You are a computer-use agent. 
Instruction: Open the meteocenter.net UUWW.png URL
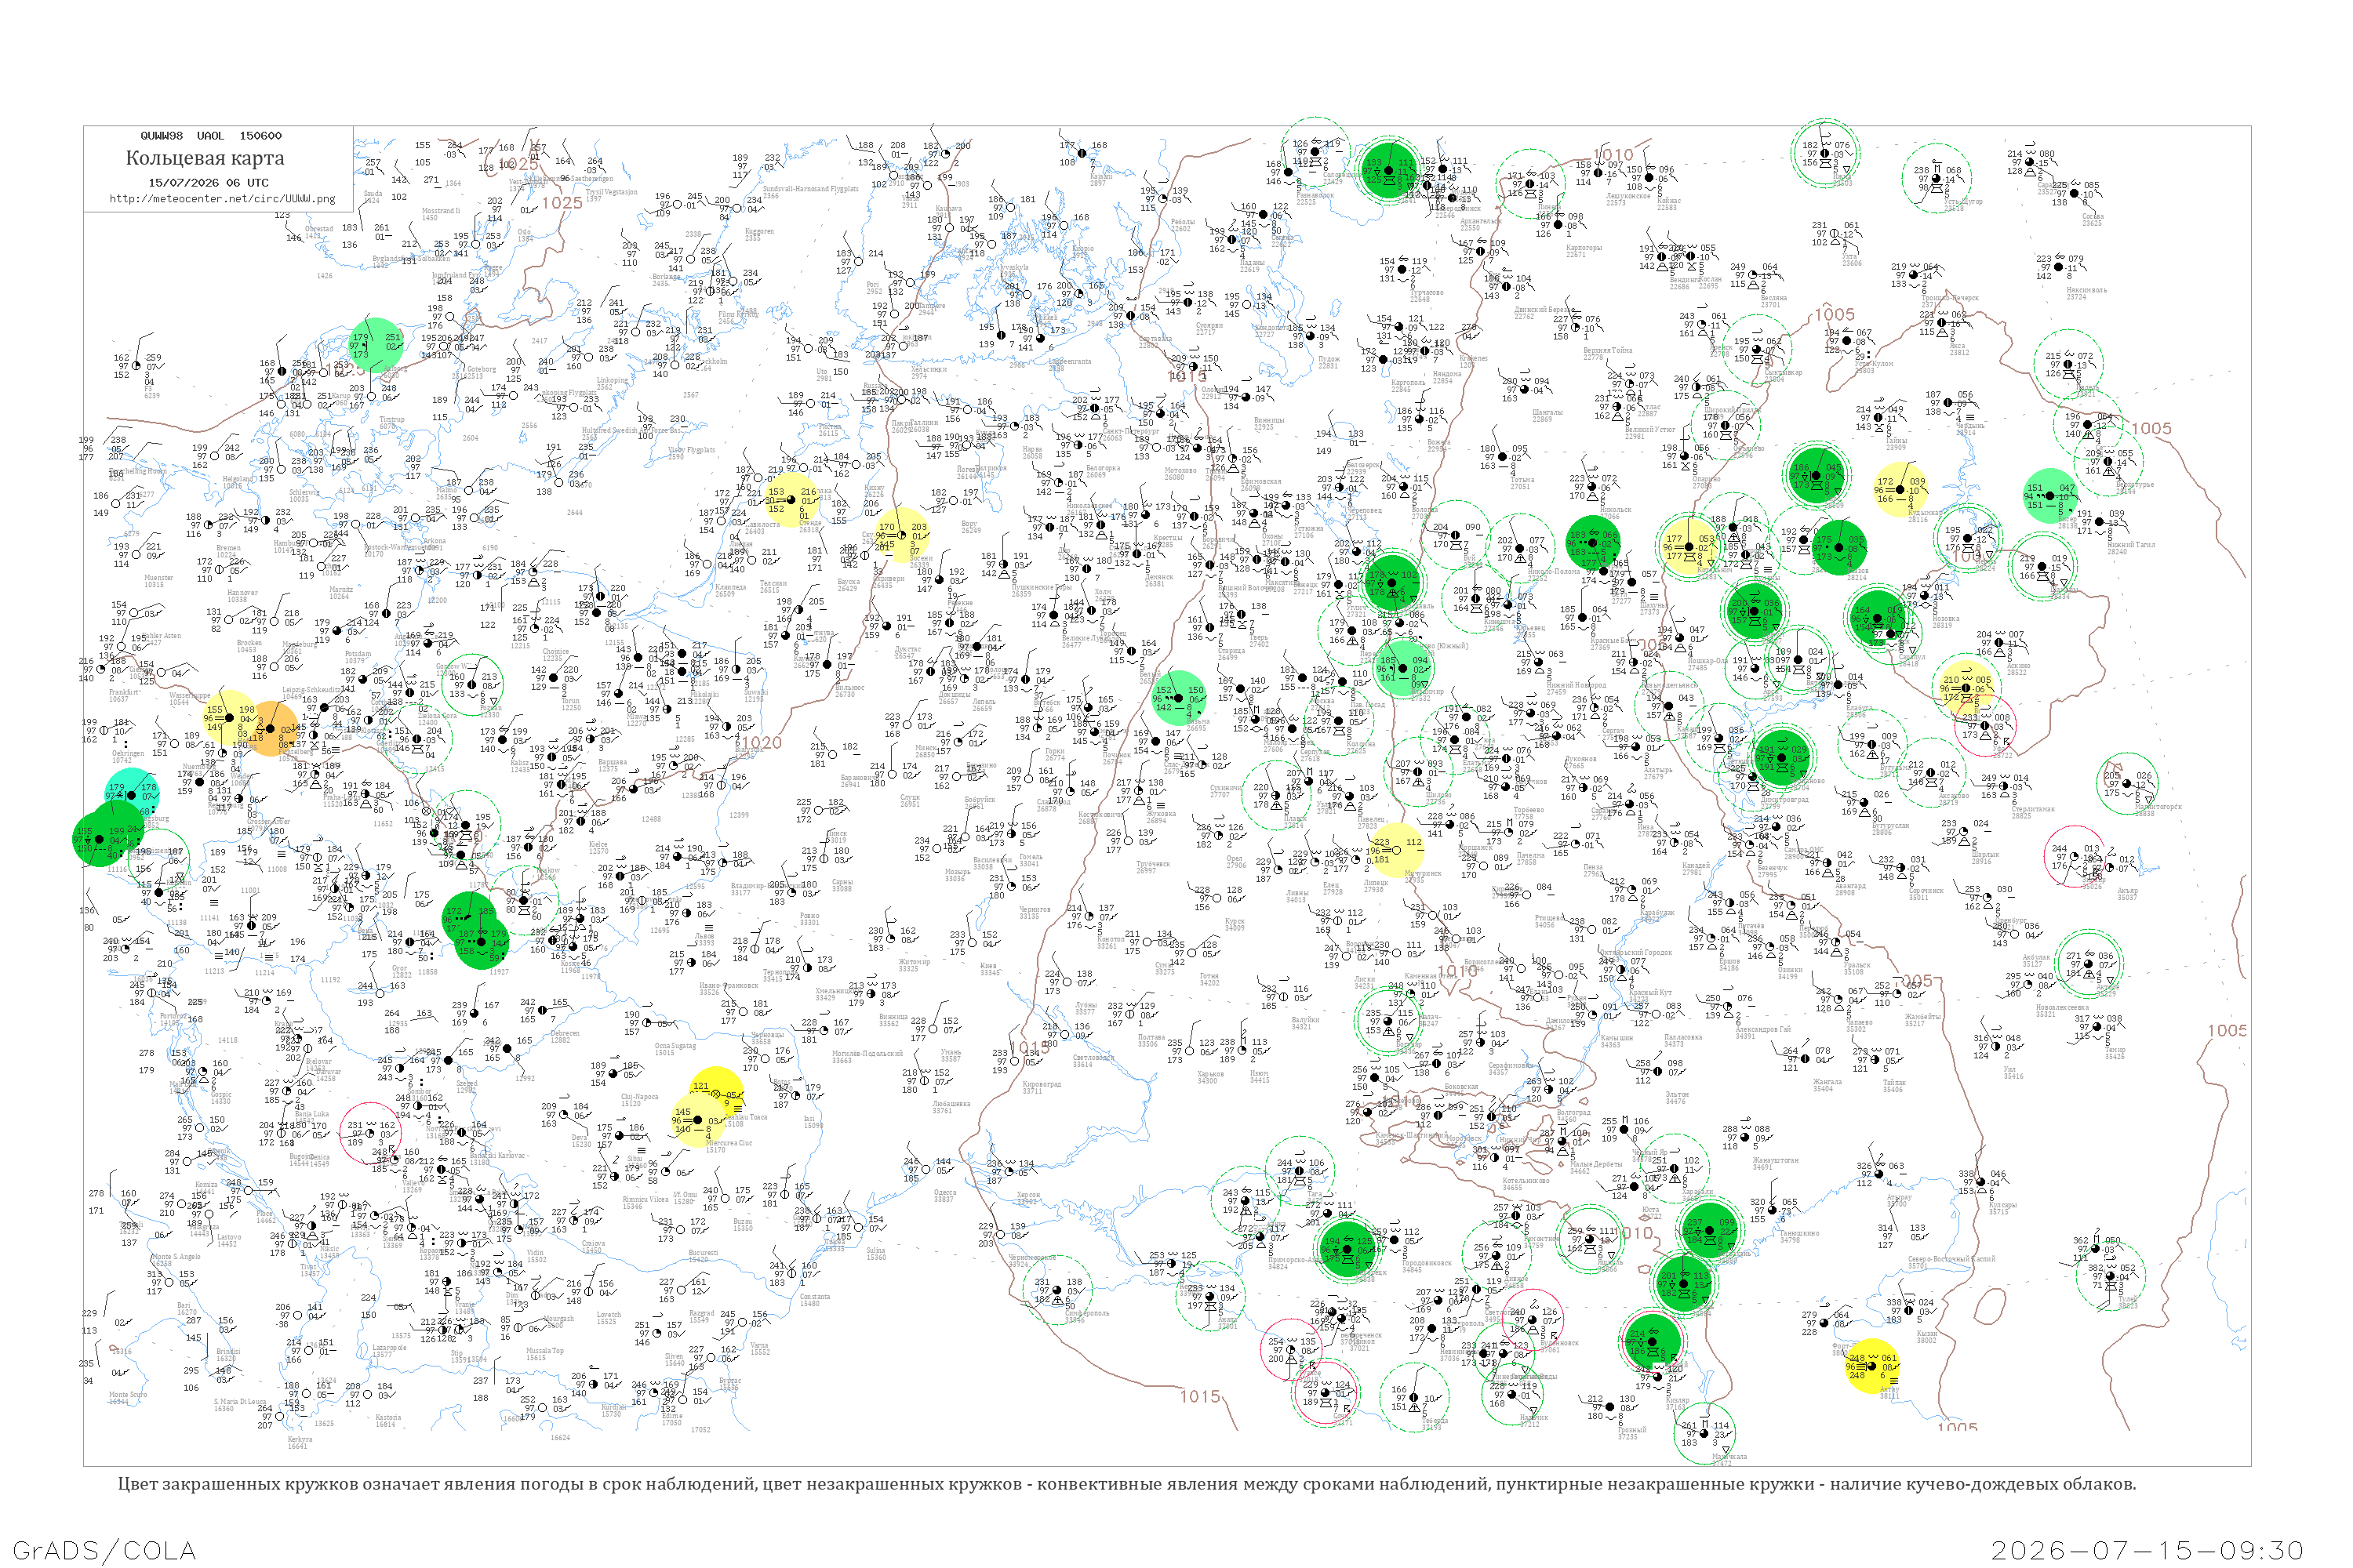click(222, 199)
